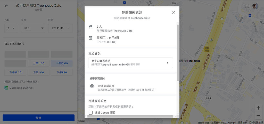The width and height of the screenshot is (264, 124).
Task: Open the 回報地圖錯誤 link
Action: click(x=256, y=123)
